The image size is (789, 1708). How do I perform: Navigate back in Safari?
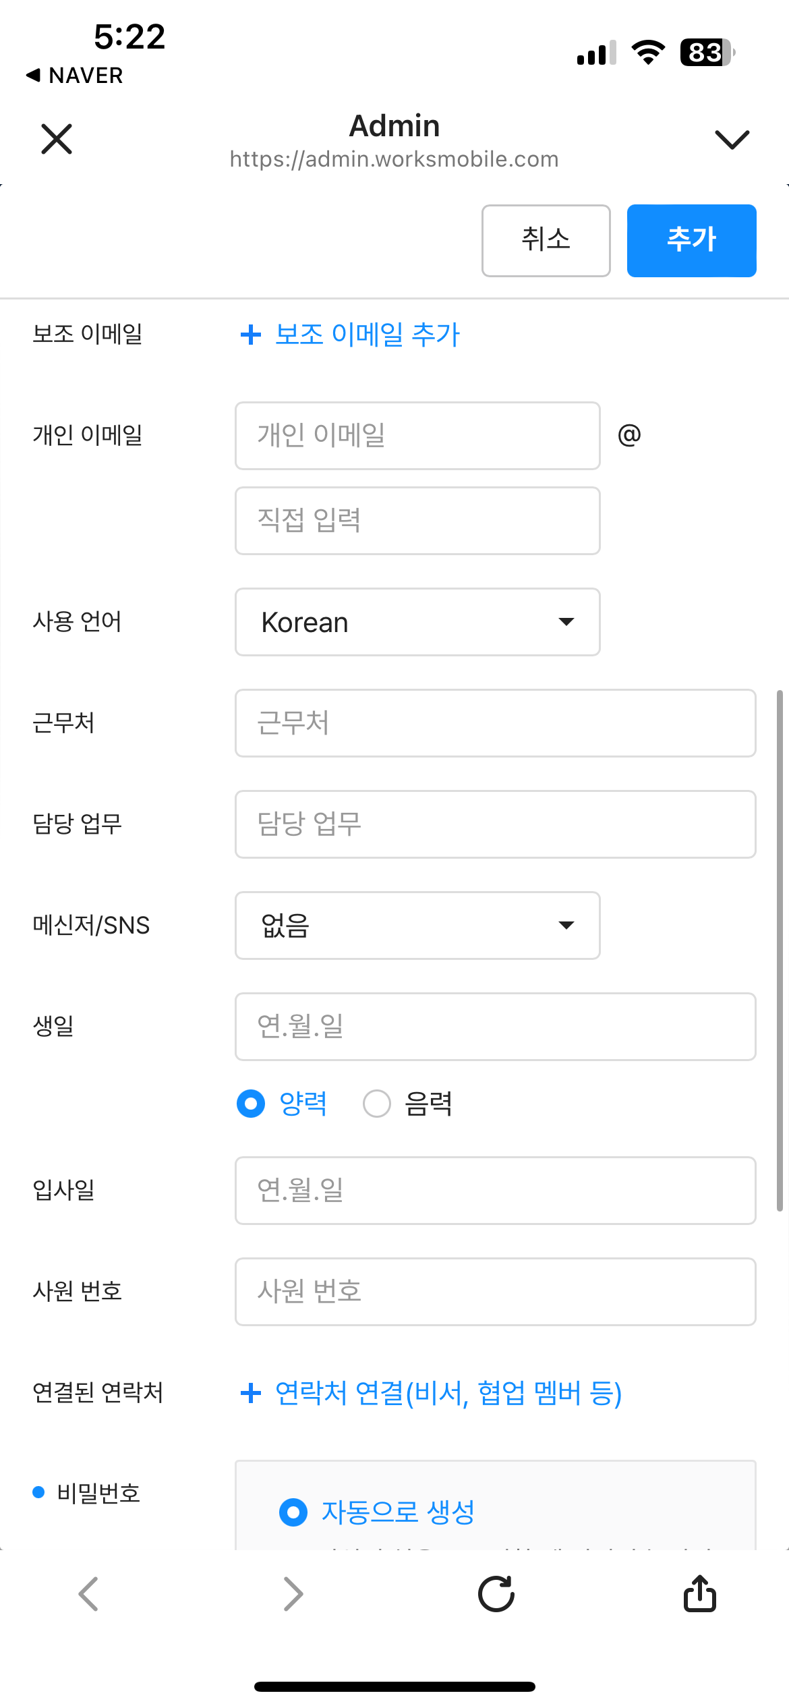(88, 1595)
